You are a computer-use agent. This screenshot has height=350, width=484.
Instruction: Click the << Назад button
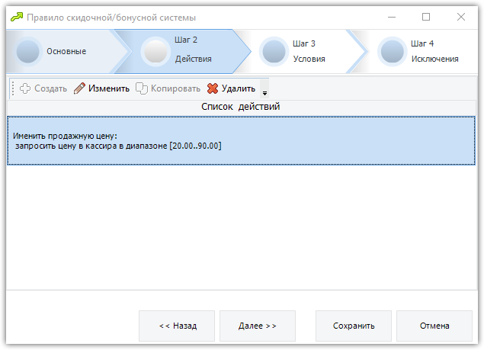177,326
